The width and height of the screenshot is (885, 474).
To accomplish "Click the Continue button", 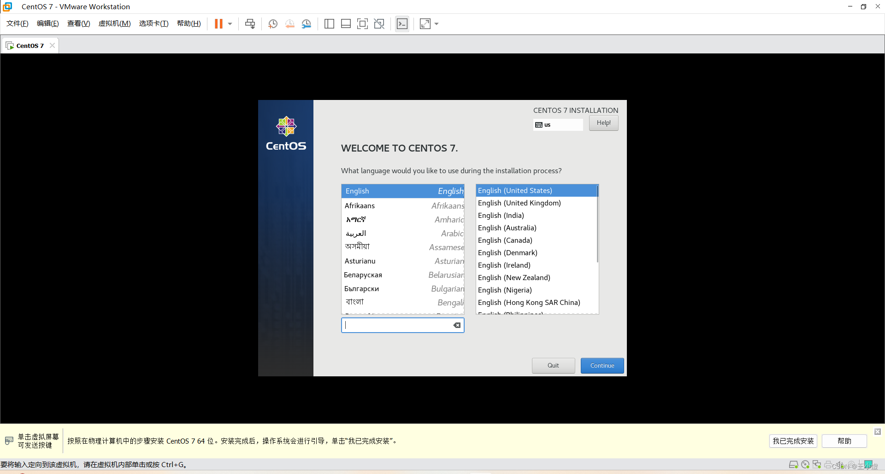I will tap(602, 366).
